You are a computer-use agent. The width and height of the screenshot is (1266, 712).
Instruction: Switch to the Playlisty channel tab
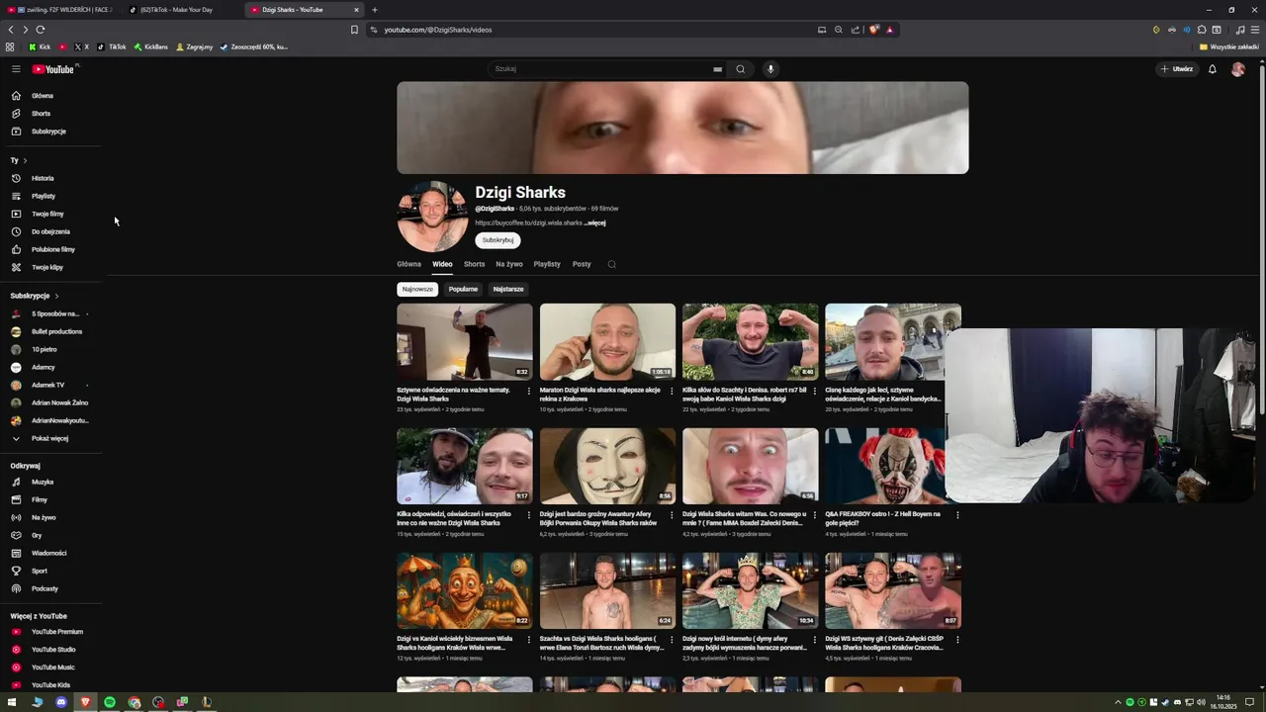pyautogui.click(x=547, y=264)
